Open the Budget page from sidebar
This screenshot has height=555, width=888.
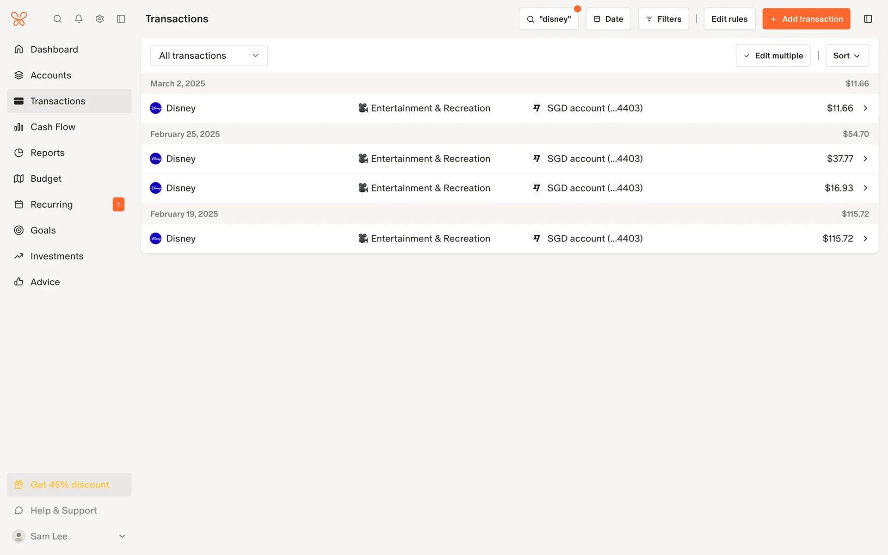coord(46,179)
